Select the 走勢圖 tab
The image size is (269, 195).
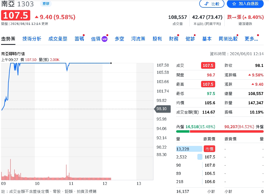(x=8, y=39)
